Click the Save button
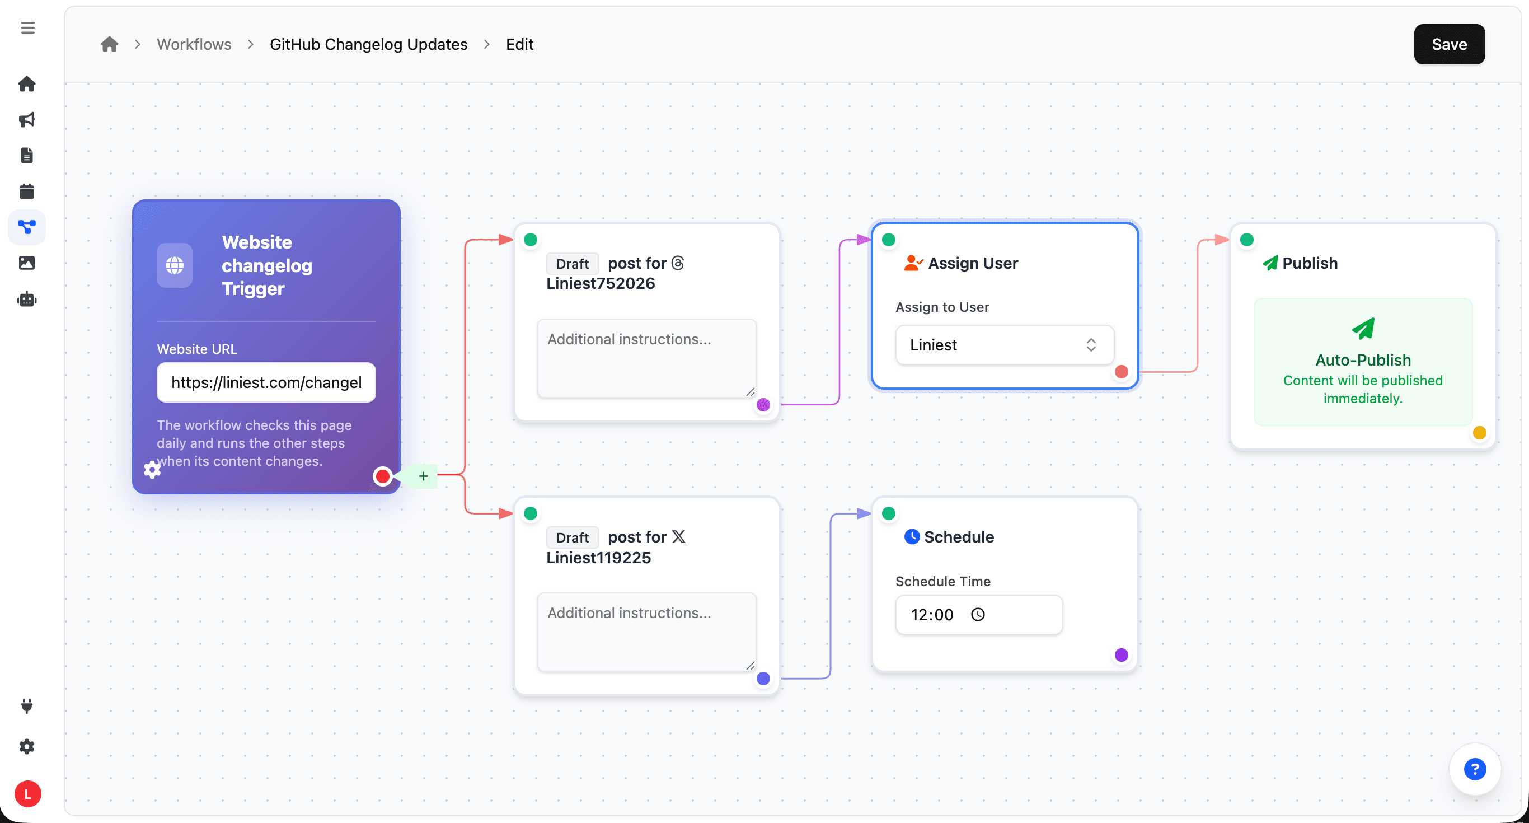Viewport: 1529px width, 823px height. pyautogui.click(x=1448, y=45)
